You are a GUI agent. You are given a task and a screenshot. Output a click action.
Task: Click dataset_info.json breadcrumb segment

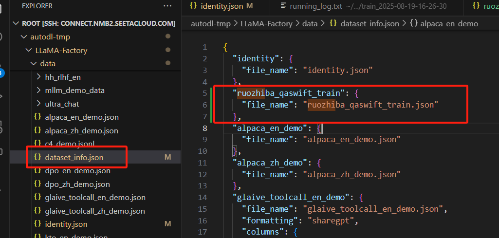370,24
